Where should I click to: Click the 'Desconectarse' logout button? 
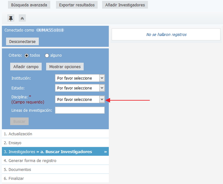tap(22, 41)
